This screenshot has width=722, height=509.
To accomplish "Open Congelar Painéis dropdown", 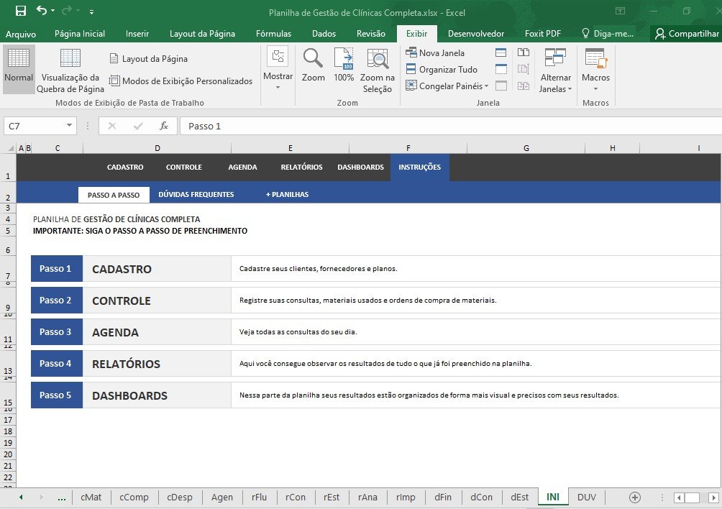I will (447, 86).
